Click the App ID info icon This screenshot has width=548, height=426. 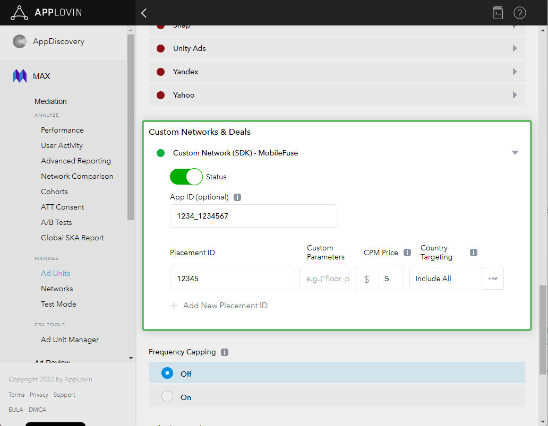tap(237, 197)
